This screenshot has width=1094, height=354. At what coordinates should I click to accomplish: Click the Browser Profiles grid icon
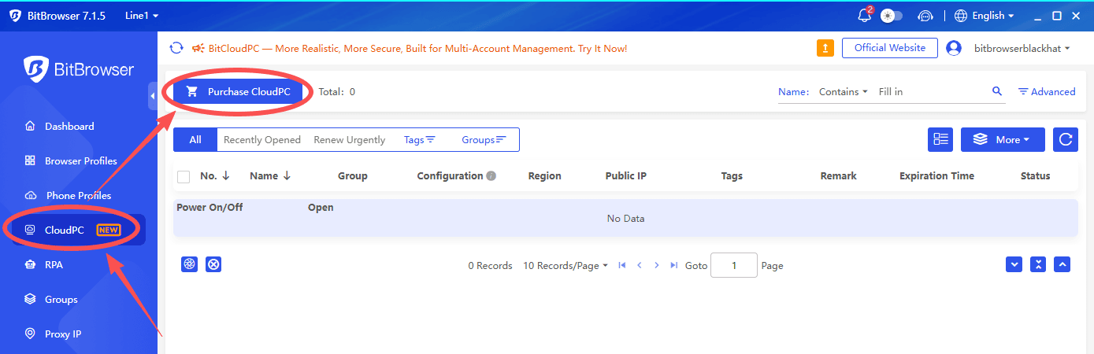tap(30, 160)
